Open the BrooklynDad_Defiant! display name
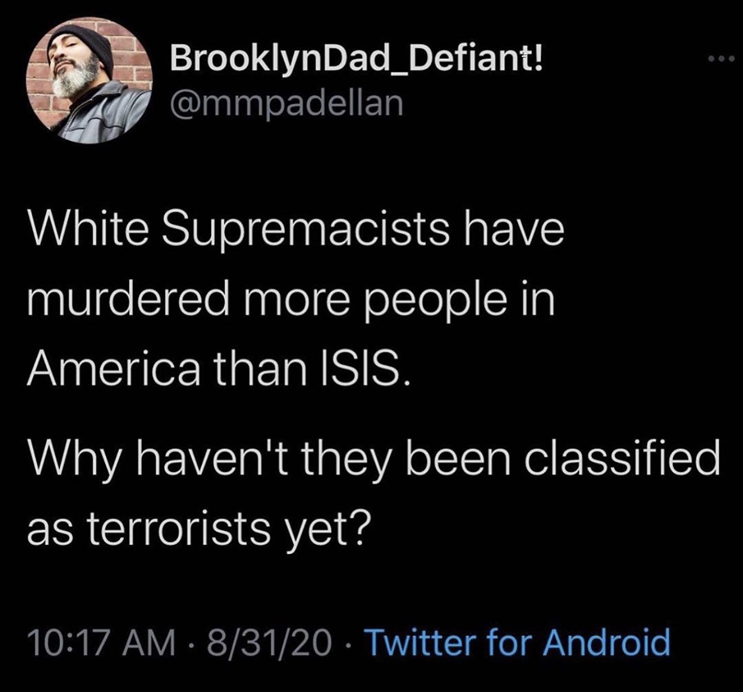 [x=357, y=59]
